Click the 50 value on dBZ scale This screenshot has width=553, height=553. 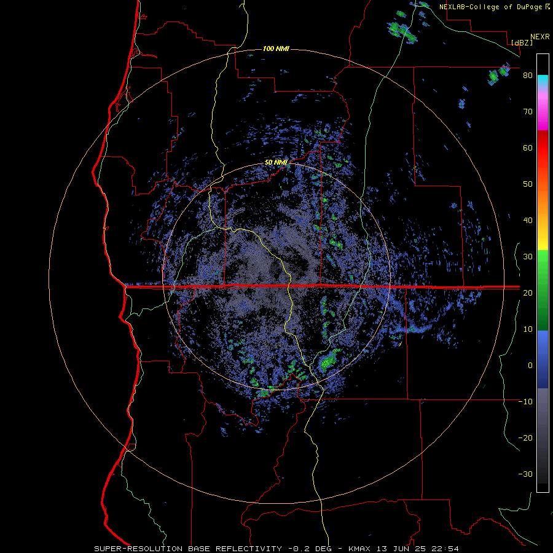click(528, 184)
